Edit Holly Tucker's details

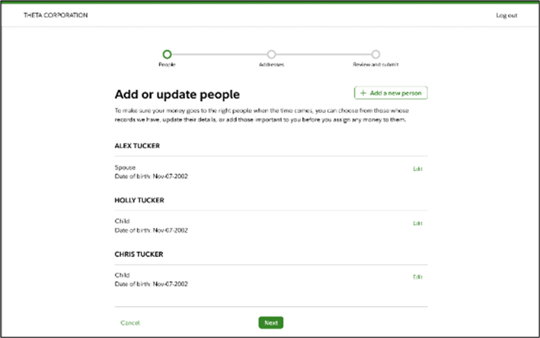pos(418,223)
